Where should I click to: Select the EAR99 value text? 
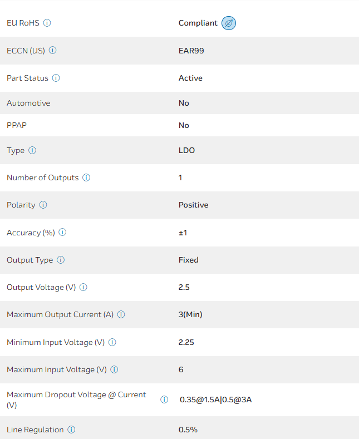click(x=191, y=51)
